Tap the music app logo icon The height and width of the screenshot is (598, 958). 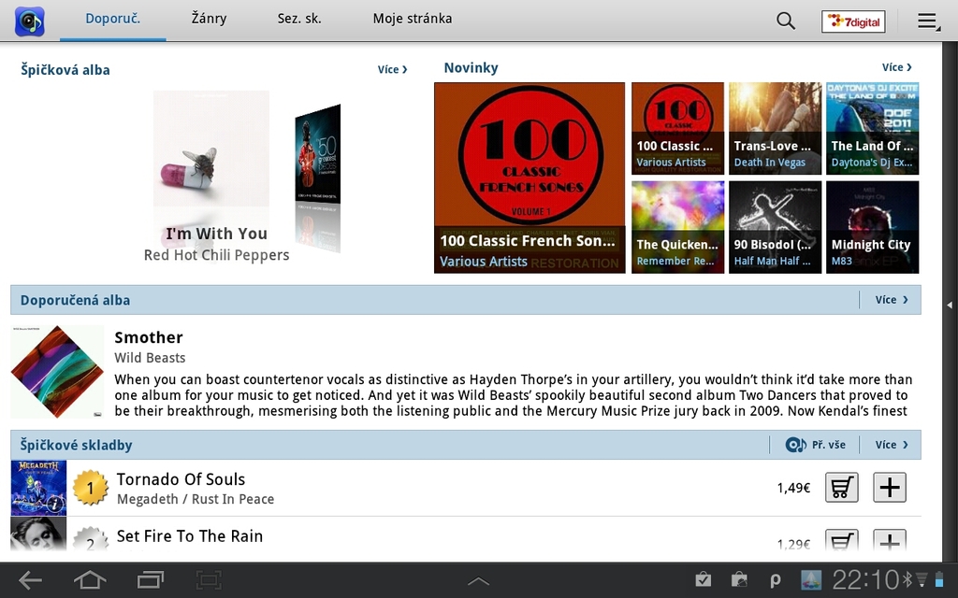pos(30,21)
